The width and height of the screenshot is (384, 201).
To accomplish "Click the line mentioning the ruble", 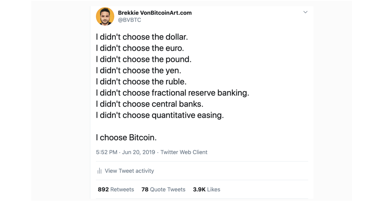I will [141, 82].
